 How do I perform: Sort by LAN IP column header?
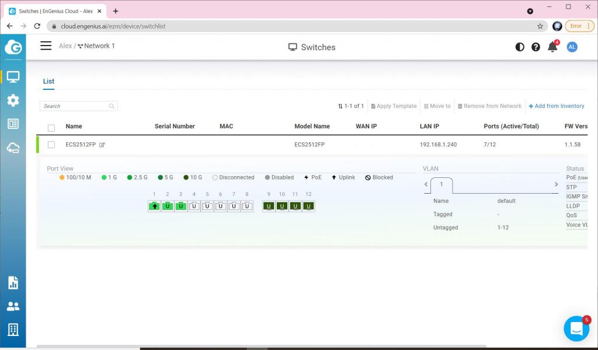(429, 127)
